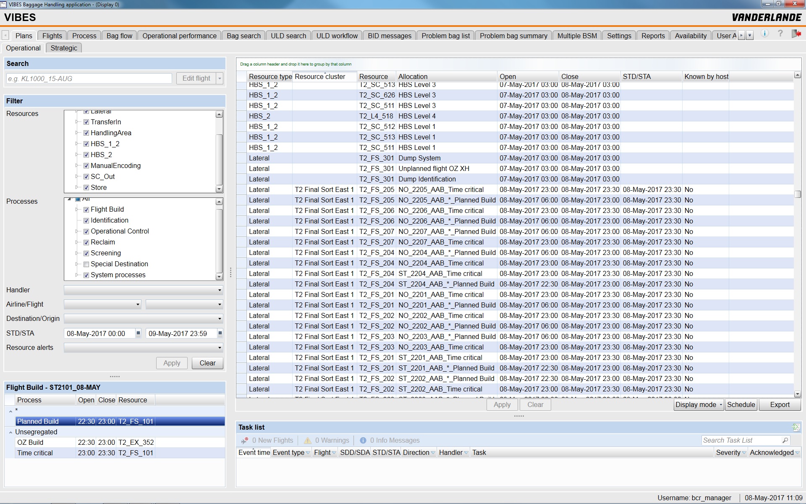The width and height of the screenshot is (806, 504).
Task: Click the Info Messages filter icon
Action: click(x=363, y=440)
